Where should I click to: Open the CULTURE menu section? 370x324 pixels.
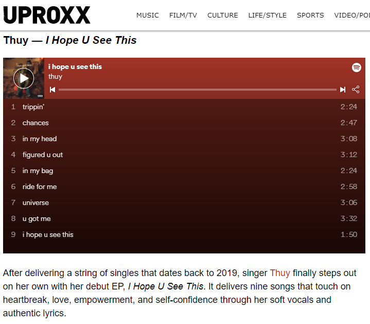[222, 15]
